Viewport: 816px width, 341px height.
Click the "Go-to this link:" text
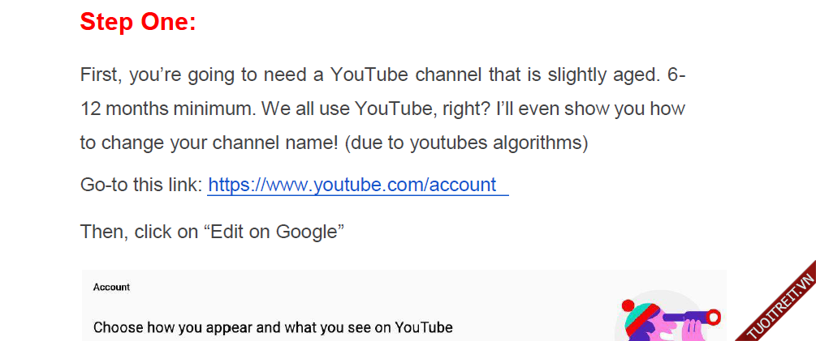click(140, 185)
